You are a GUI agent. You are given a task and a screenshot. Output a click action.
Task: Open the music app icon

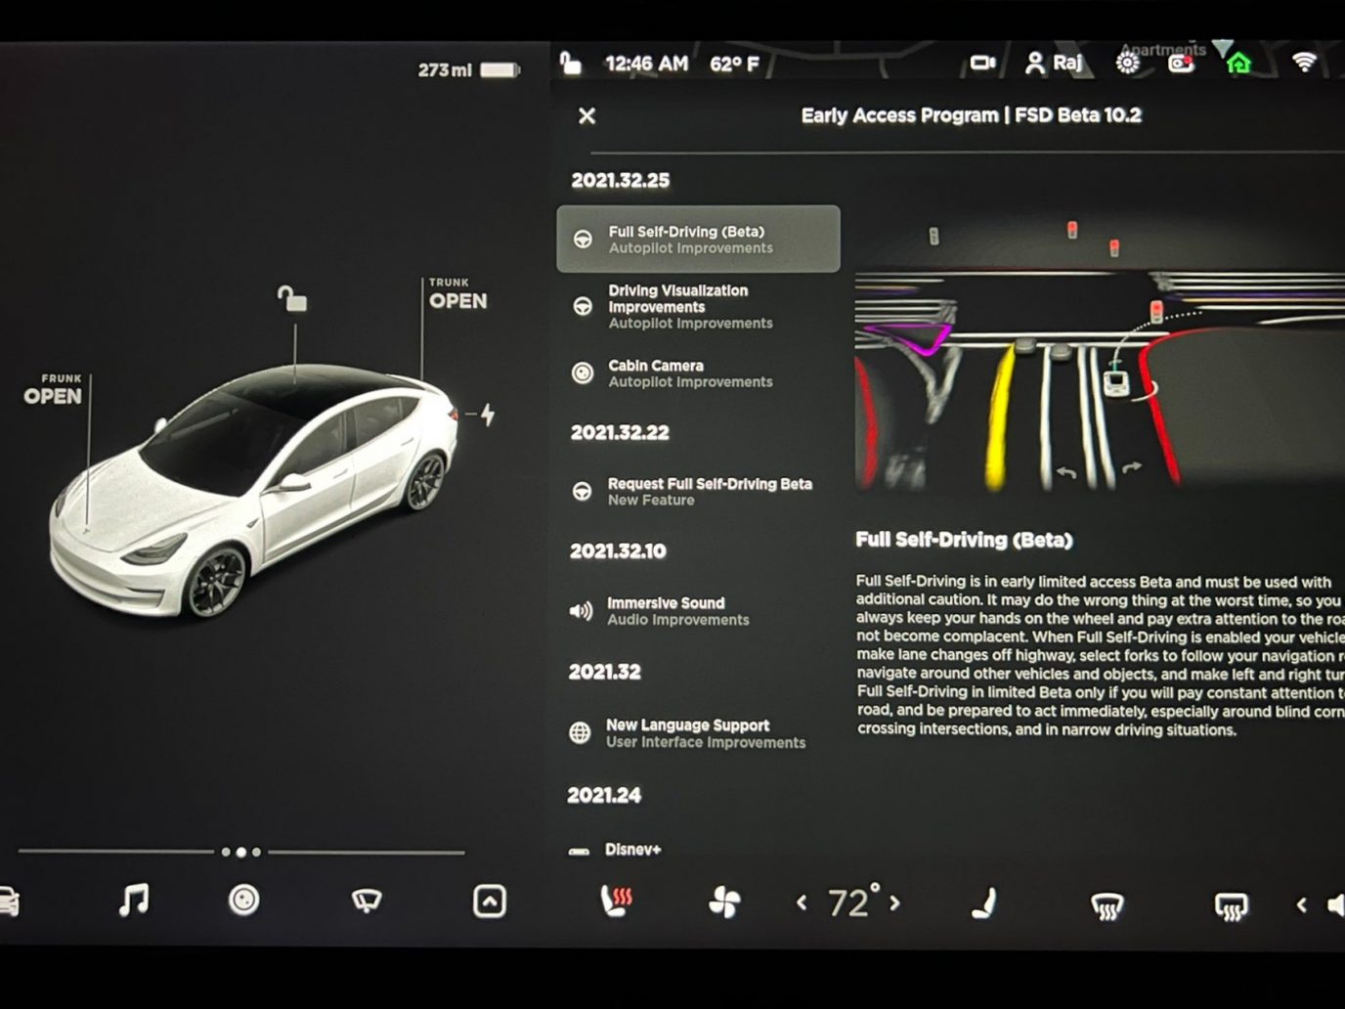coord(133,899)
